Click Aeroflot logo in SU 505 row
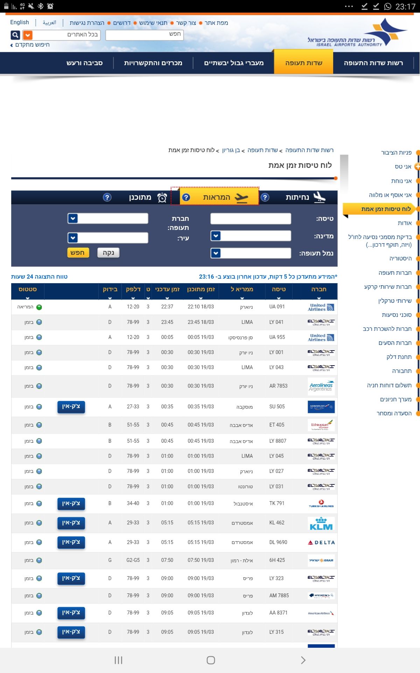Screen dimensions: 420x673 (x=321, y=407)
